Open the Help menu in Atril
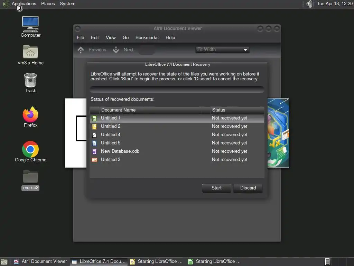The height and width of the screenshot is (266, 354). pyautogui.click(x=170, y=37)
